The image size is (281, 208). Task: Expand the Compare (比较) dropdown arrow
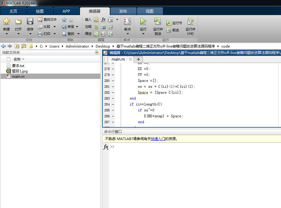click(x=55, y=27)
